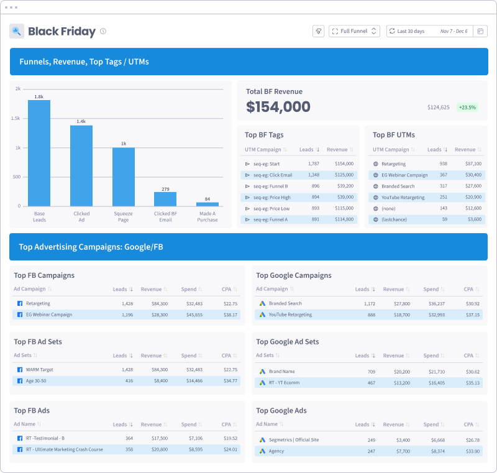Screen dimensions: 497x473
Task: Click the flag icon beside seq-eg: Start tag
Action: (x=248, y=165)
